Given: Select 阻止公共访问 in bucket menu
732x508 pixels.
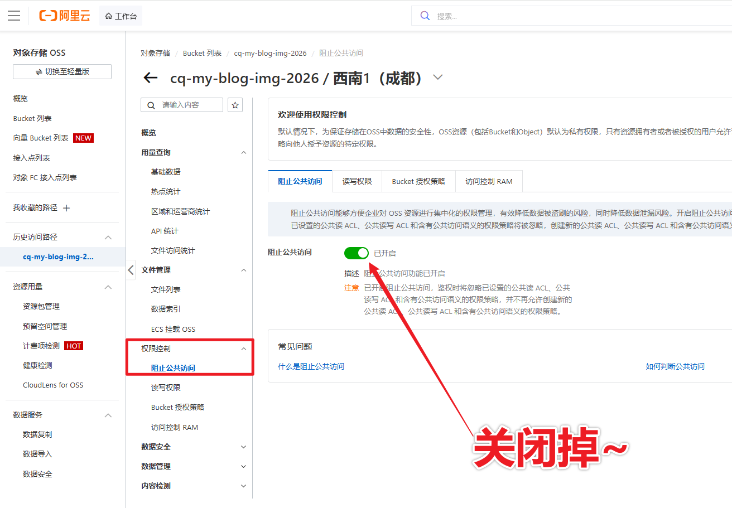Looking at the screenshot, I should click(173, 368).
